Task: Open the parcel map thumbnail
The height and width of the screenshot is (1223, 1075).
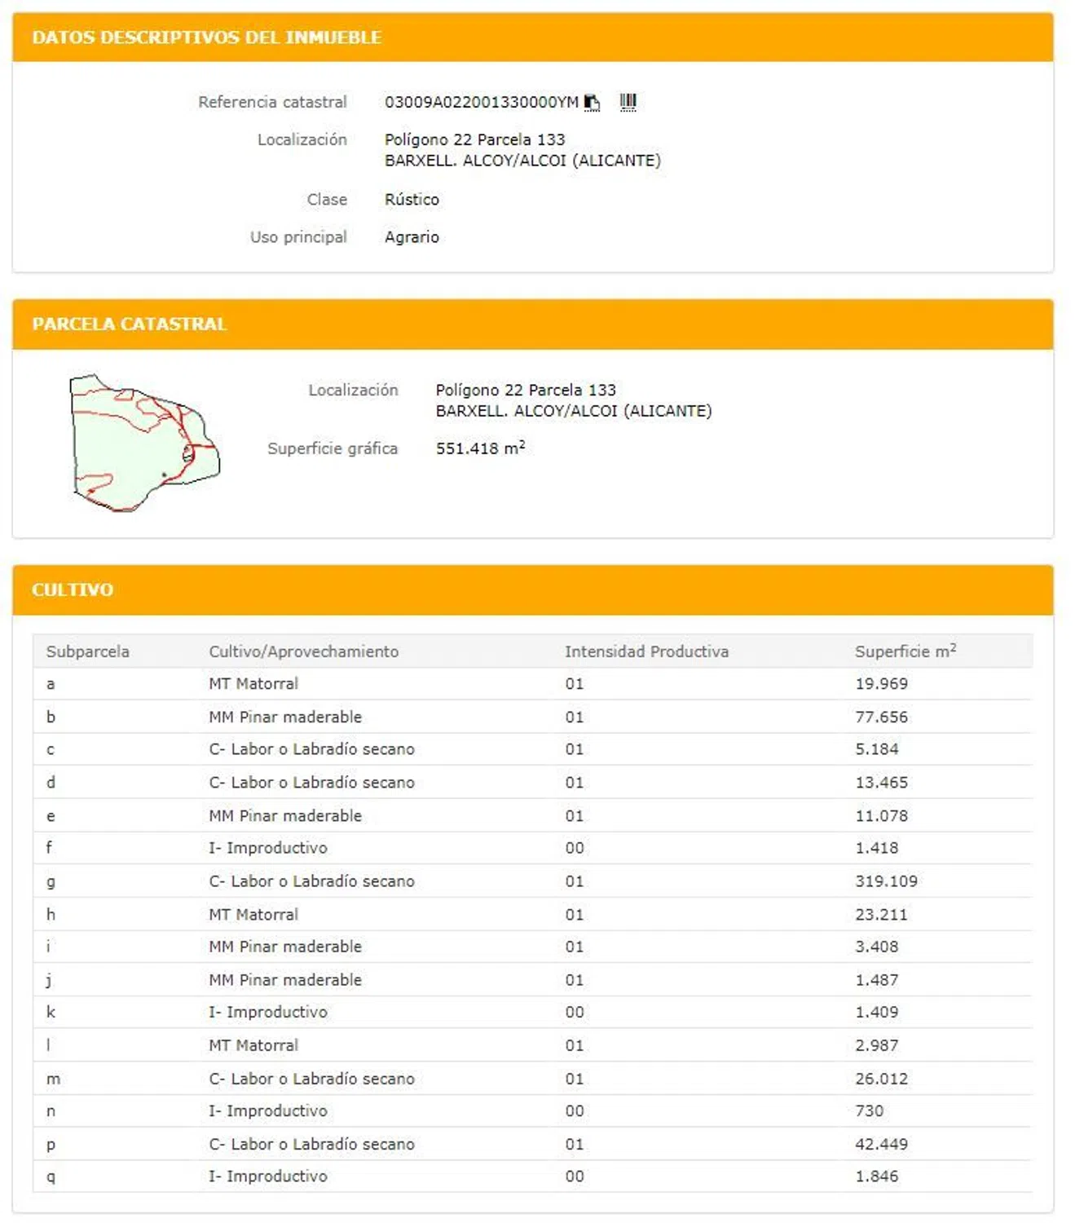Action: click(144, 443)
